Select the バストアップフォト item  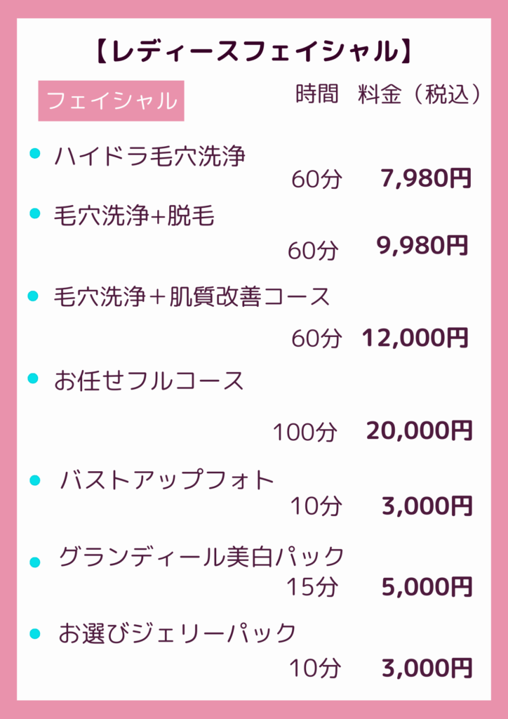coord(167,480)
